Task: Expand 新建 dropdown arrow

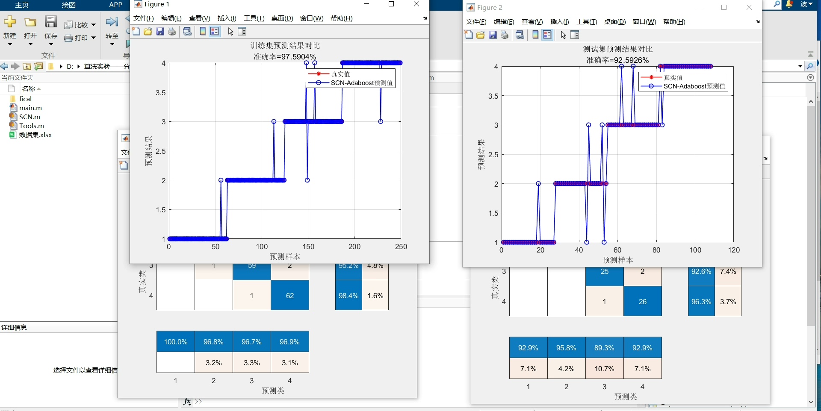Action: click(10, 44)
